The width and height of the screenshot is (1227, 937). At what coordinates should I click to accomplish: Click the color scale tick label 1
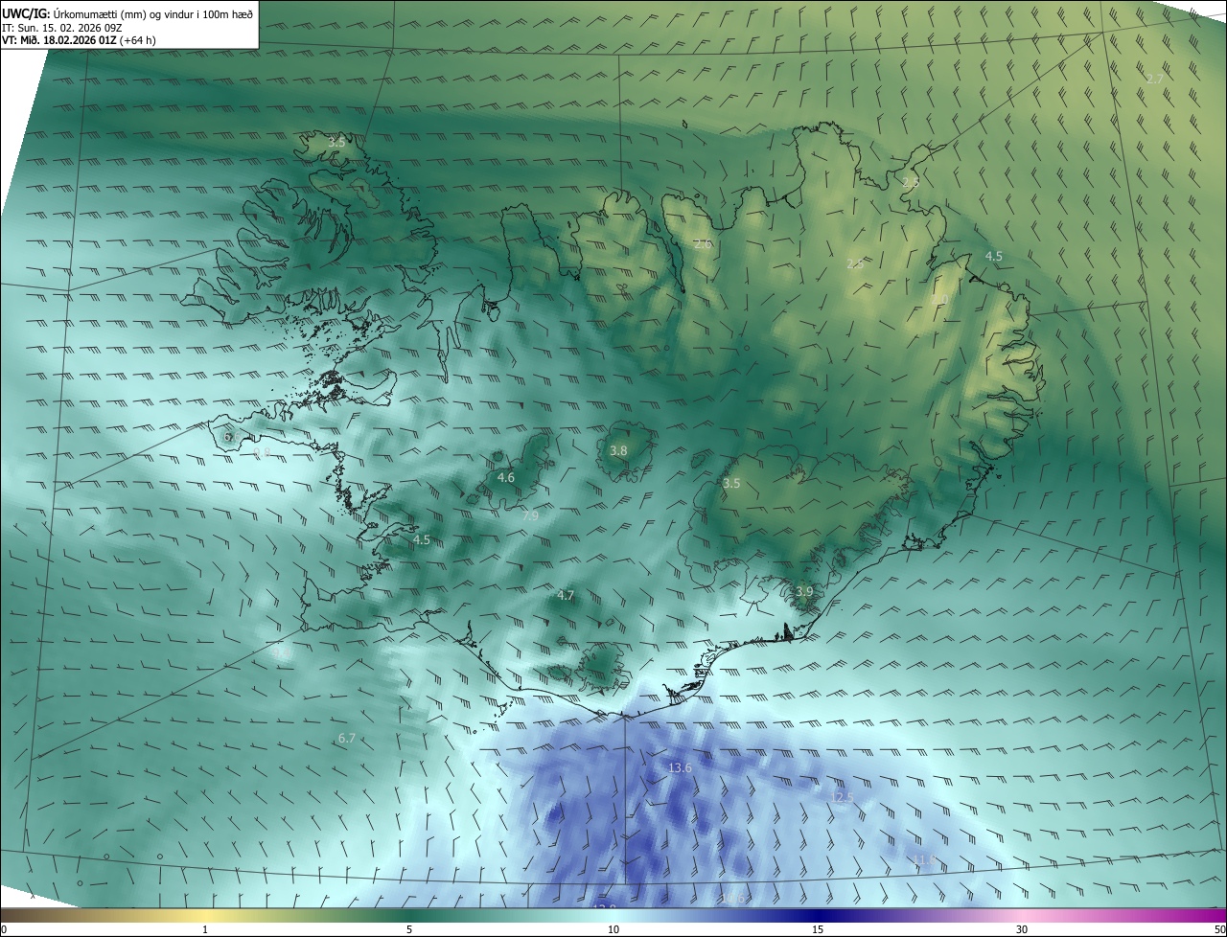(205, 929)
